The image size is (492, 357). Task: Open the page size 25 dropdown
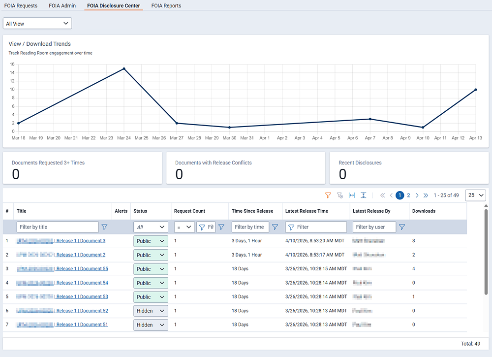[475, 195]
